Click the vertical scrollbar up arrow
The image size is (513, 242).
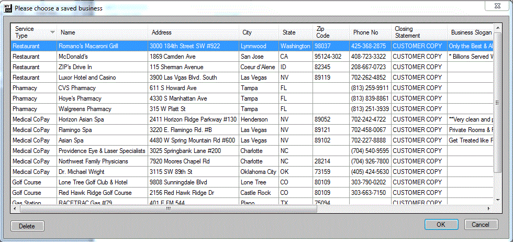[x=497, y=28]
